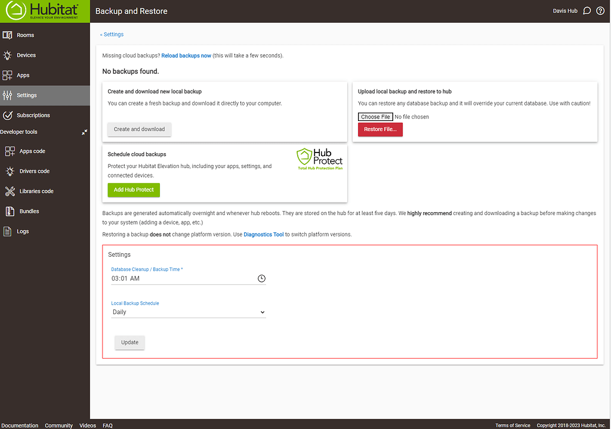Open the backup time clock picker
Image resolution: width=611 pixels, height=429 pixels.
pyautogui.click(x=261, y=278)
